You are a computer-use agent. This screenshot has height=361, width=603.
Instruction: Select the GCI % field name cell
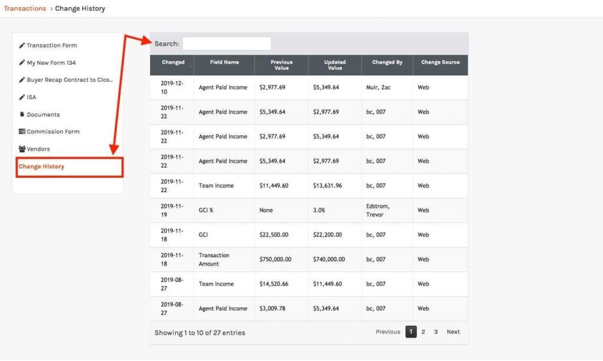point(224,210)
